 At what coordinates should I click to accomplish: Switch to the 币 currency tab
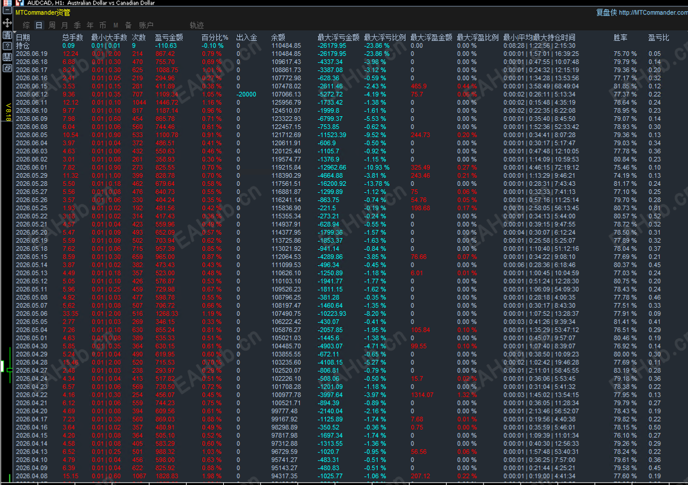(x=103, y=26)
